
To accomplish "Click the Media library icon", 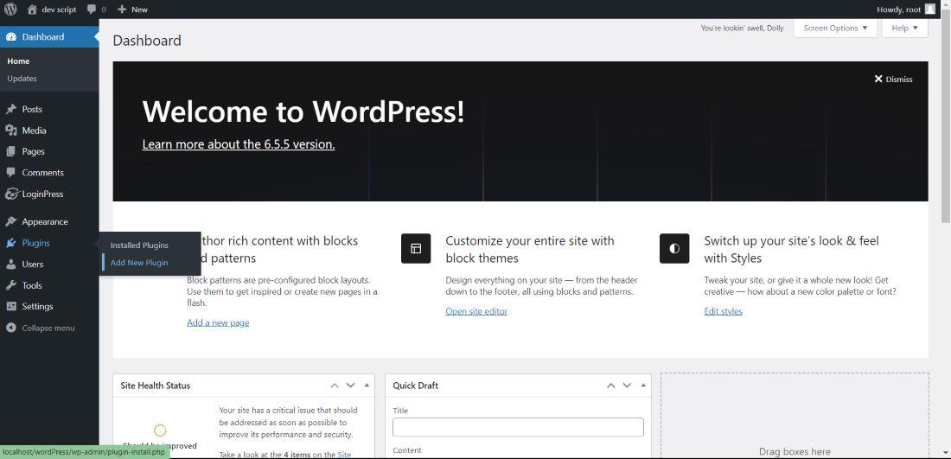I will 11,131.
